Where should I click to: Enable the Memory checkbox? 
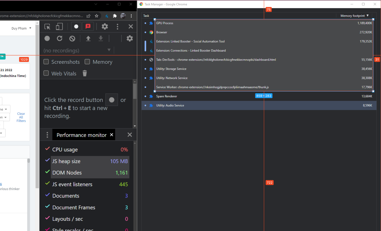pyautogui.click(x=87, y=62)
